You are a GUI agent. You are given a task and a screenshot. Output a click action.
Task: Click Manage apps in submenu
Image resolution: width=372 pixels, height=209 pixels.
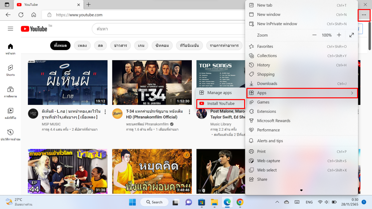coord(221,93)
